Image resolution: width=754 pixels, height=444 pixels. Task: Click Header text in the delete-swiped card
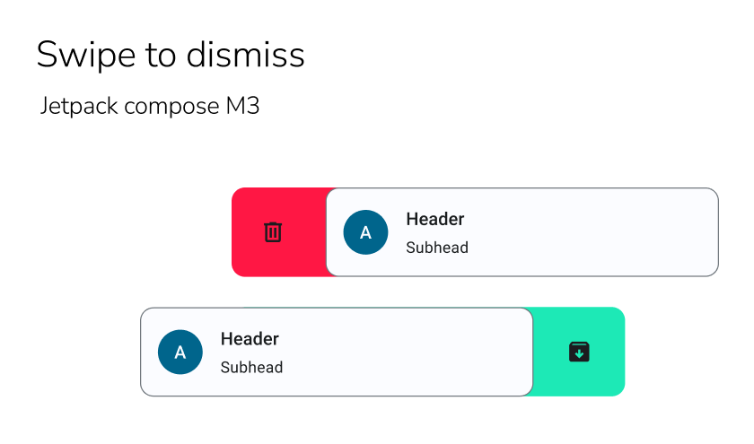tap(435, 219)
